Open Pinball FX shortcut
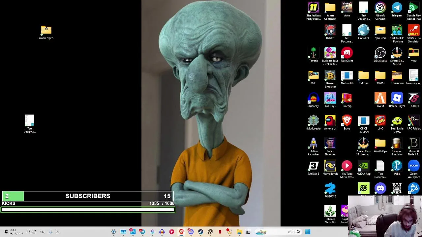Viewport: 422px width, 237px height. (363, 32)
